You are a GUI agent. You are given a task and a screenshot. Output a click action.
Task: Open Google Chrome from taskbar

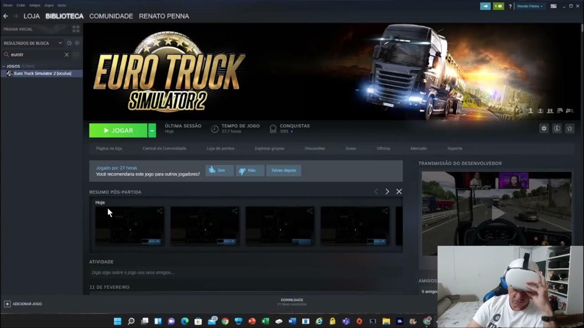coord(225,321)
